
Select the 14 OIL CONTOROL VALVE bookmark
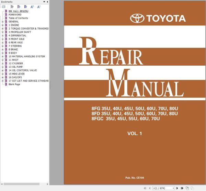(x=23, y=70)
